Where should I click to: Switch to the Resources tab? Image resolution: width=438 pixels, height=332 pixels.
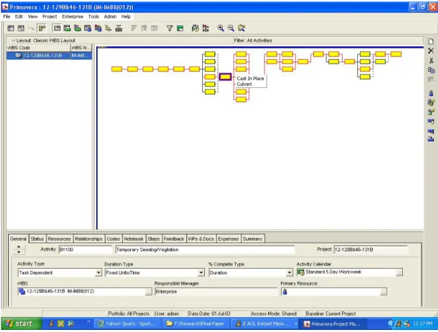[59, 239]
